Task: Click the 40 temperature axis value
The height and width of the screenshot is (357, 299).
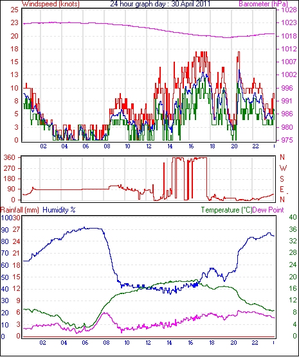Action: click(293, 217)
